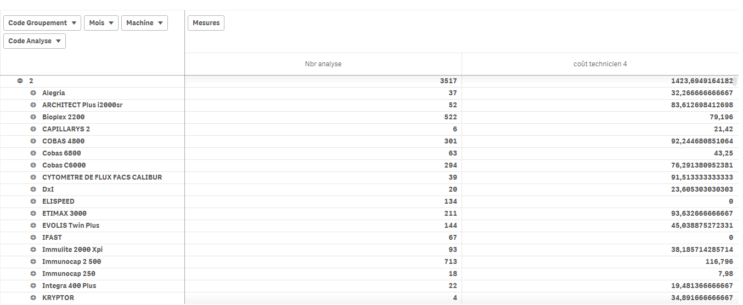This screenshot has width=743, height=305.
Task: Expand the Bioplex 2200 row
Action: pos(33,117)
